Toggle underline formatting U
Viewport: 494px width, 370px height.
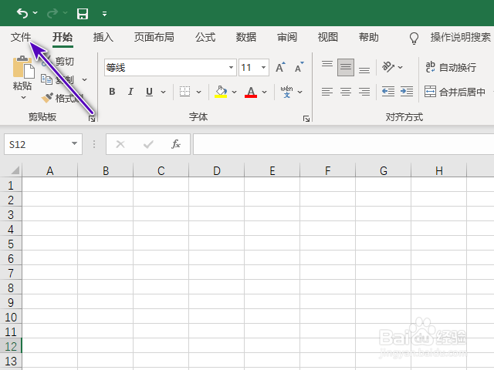pos(149,92)
